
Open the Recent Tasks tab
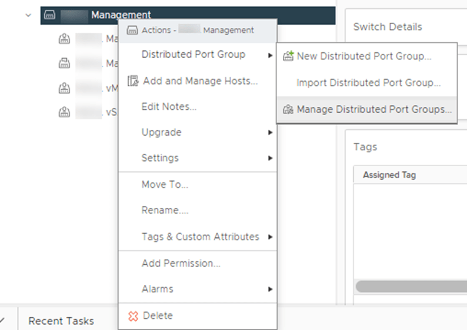pos(61,321)
